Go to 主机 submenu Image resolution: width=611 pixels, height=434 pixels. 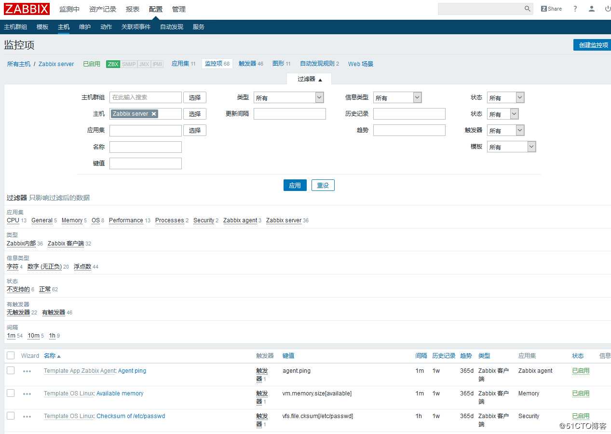[x=64, y=27]
